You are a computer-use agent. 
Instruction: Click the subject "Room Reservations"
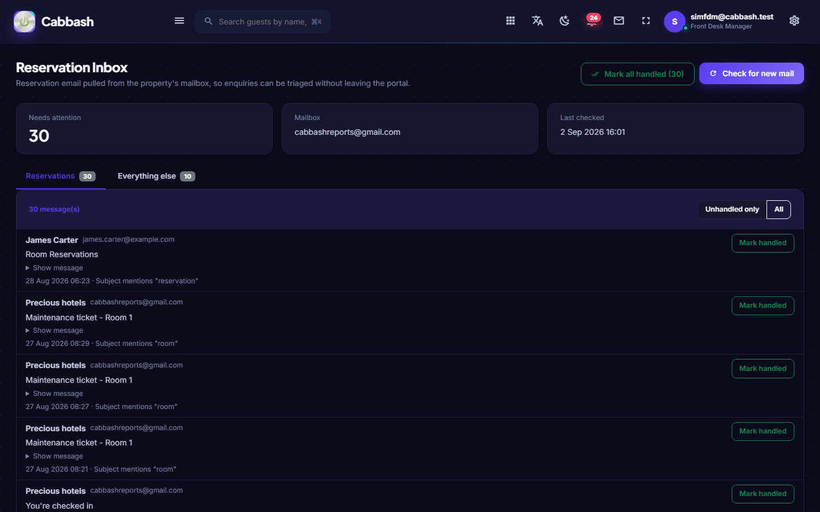[x=61, y=254]
